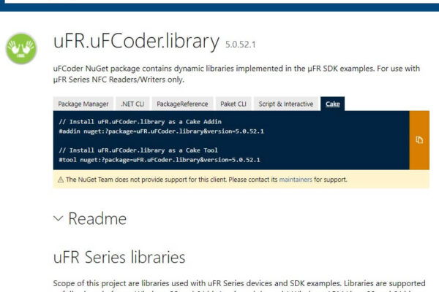Click the #addin nuget command line
The width and height of the screenshot is (439, 292).
click(x=161, y=131)
